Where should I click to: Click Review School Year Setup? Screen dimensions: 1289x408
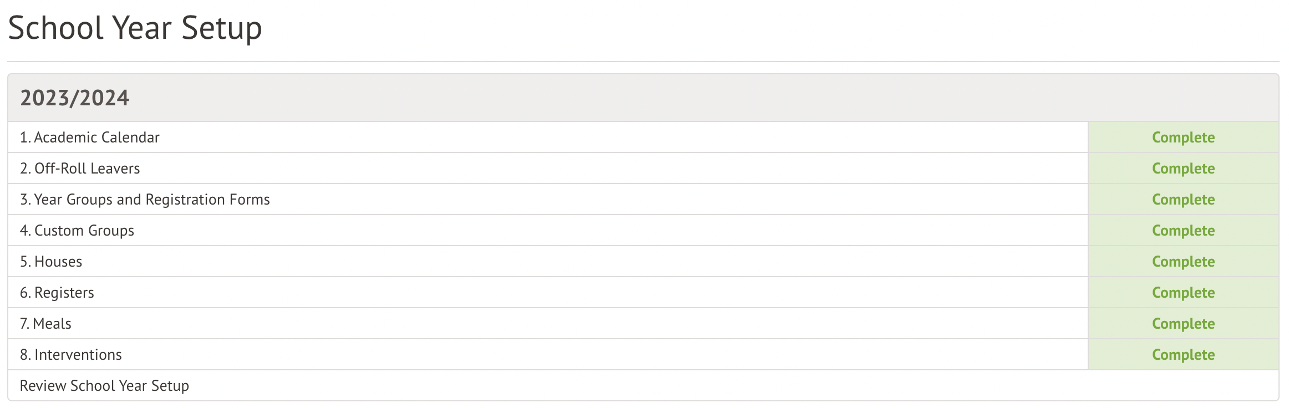coord(104,386)
